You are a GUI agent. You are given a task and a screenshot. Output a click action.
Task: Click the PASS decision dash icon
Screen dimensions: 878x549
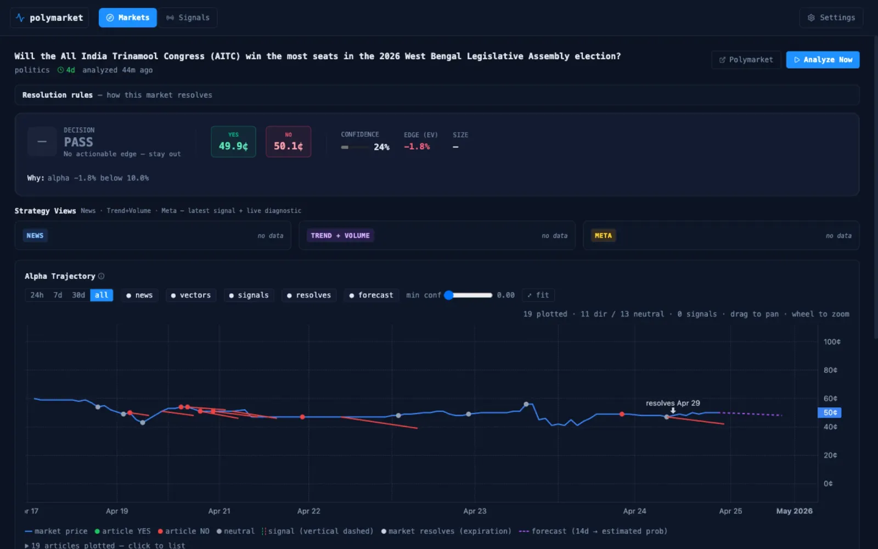[x=42, y=142]
